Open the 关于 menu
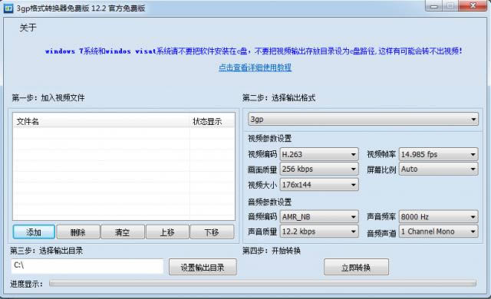 (x=28, y=28)
